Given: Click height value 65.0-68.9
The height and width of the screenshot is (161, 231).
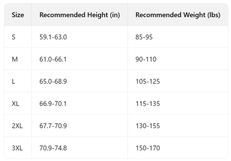Looking at the screenshot, I should click(x=53, y=81).
